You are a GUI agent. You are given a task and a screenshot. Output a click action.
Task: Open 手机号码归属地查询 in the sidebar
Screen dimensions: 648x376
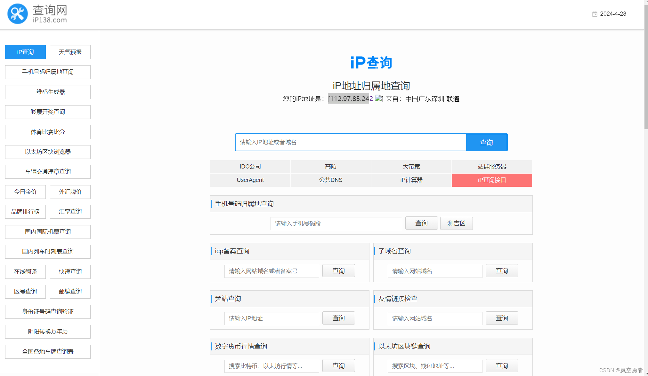click(x=48, y=72)
